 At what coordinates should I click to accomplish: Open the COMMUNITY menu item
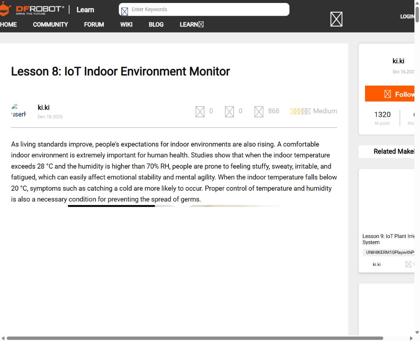[50, 24]
